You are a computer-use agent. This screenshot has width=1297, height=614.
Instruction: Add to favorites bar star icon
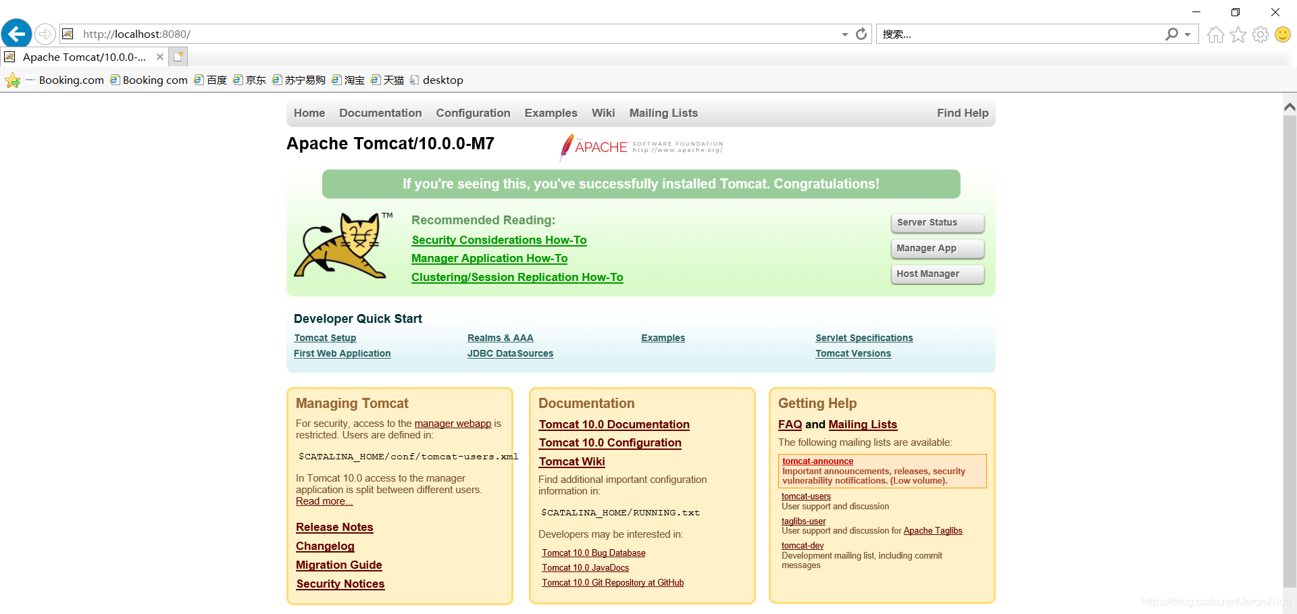coord(12,80)
